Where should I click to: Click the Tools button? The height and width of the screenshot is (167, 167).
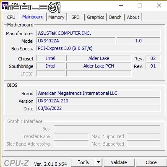(x=83, y=162)
